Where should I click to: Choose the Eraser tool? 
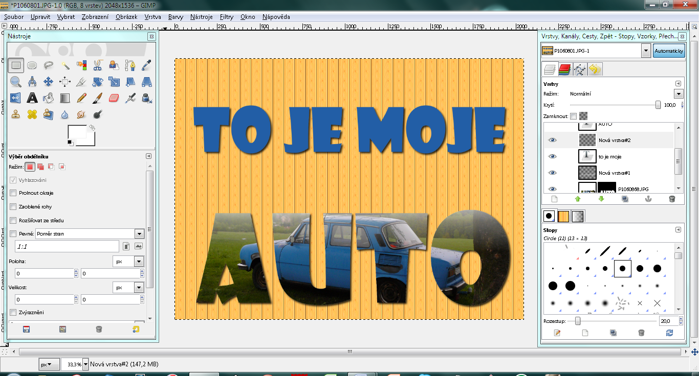pyautogui.click(x=114, y=98)
